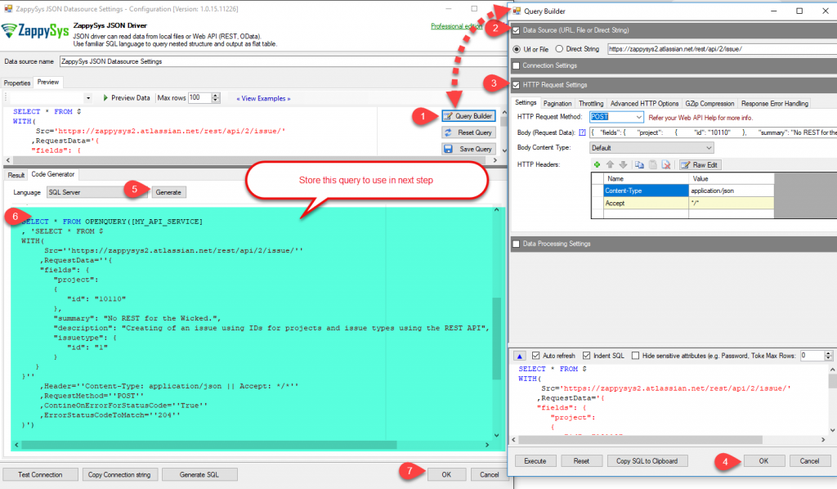The width and height of the screenshot is (837, 489).
Task: Open the Query Builder
Action: 468,116
